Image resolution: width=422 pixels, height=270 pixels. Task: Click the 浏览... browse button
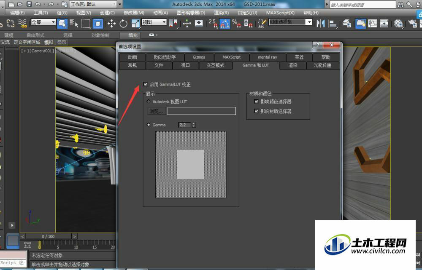[157, 111]
